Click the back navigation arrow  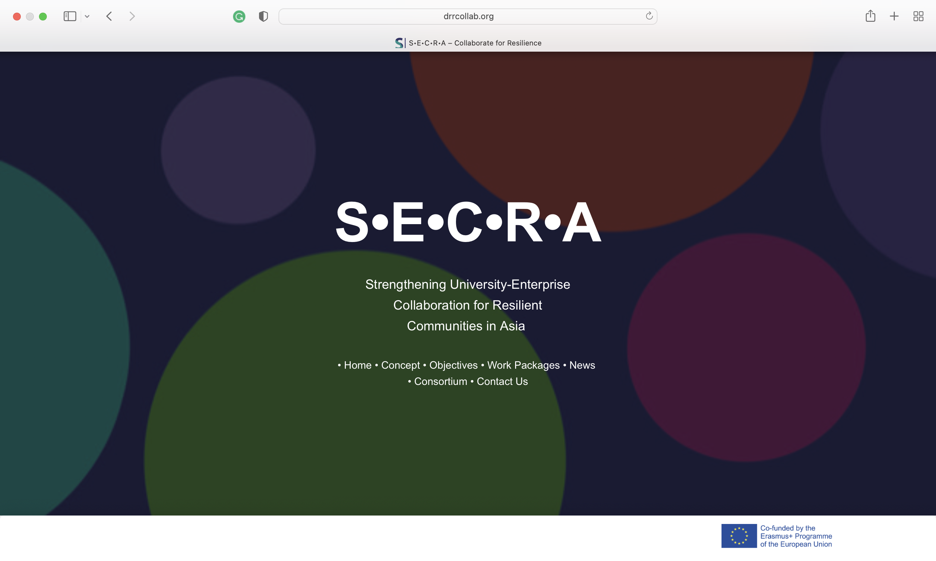tap(109, 16)
